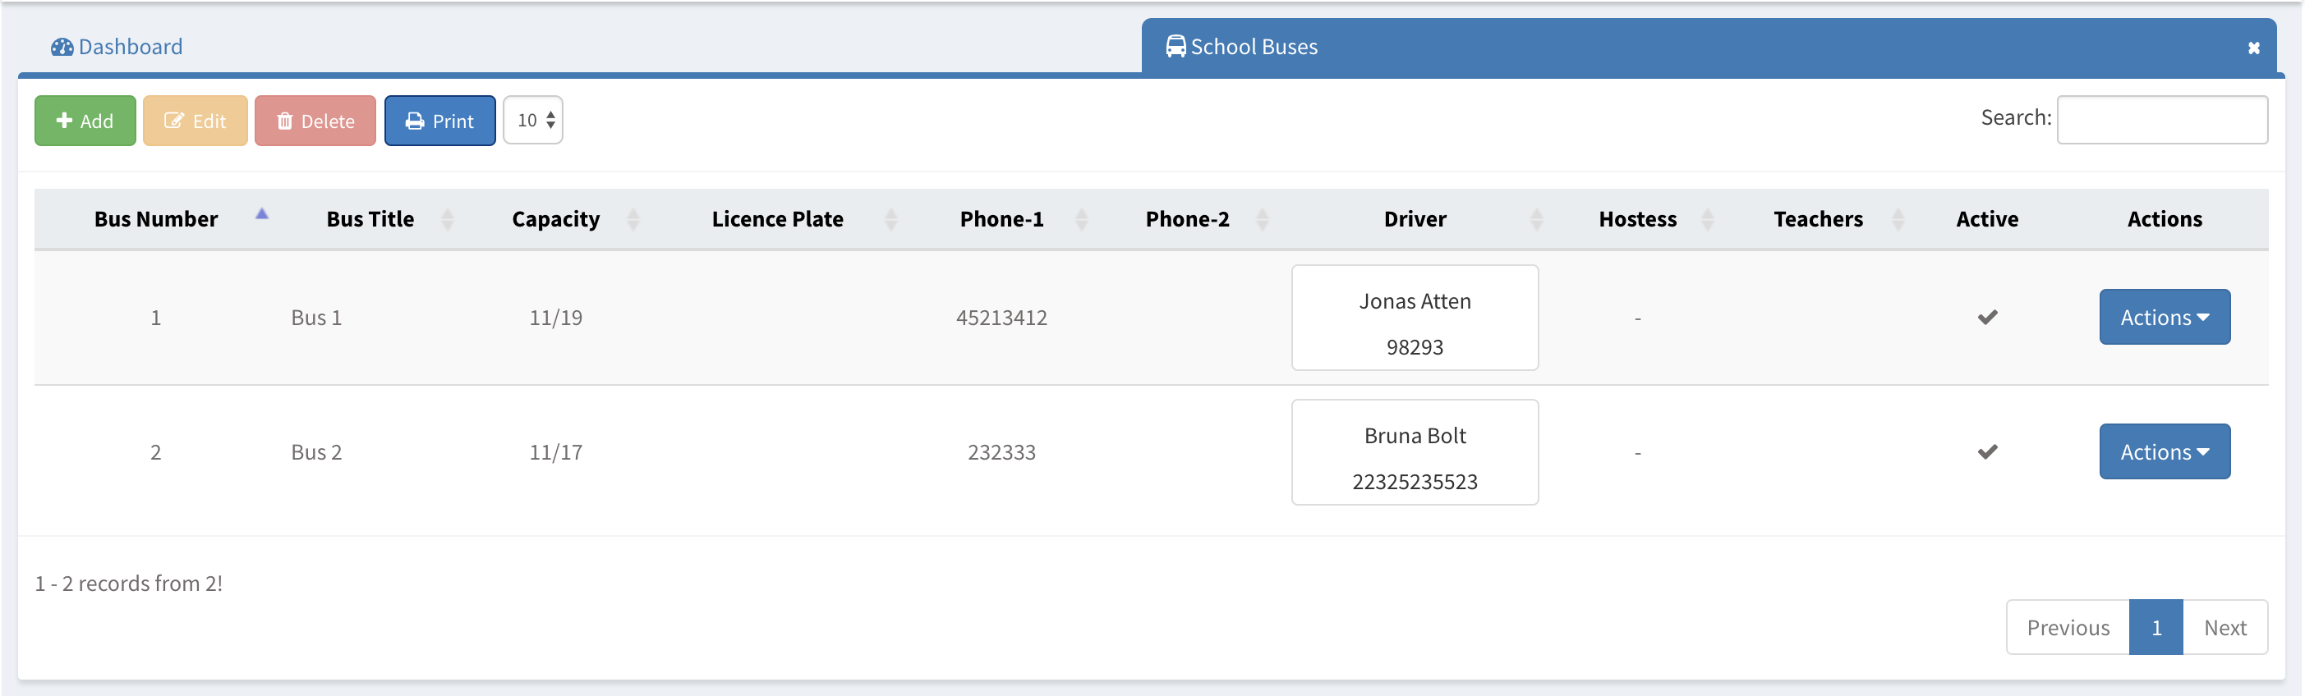Sort table by Capacity column
The width and height of the screenshot is (2305, 696).
[633, 219]
